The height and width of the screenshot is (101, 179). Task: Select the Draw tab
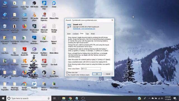pyautogui.click(x=82, y=34)
